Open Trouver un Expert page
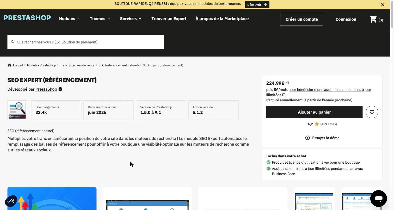Viewport: 394px width, 210px height. pyautogui.click(x=169, y=18)
